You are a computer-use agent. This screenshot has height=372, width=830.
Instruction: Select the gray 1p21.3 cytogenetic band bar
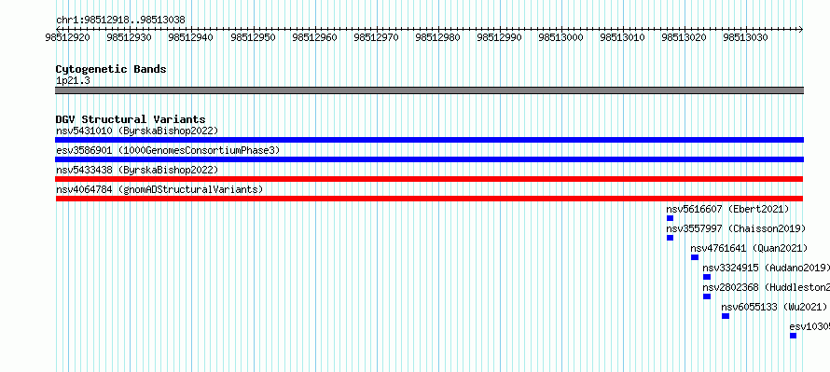tap(429, 90)
